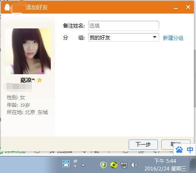Select the 我的好友 group combo box
This screenshot has width=196, height=173.
[x=124, y=37]
